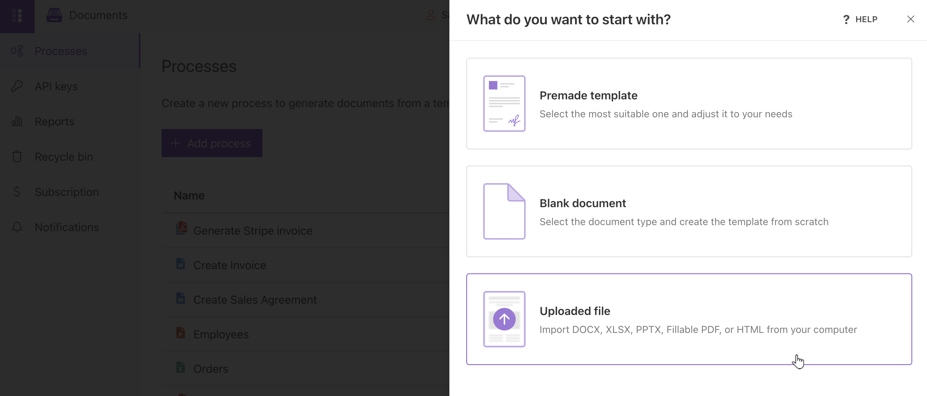
Task: Open Processes in the sidebar
Action: click(70, 51)
